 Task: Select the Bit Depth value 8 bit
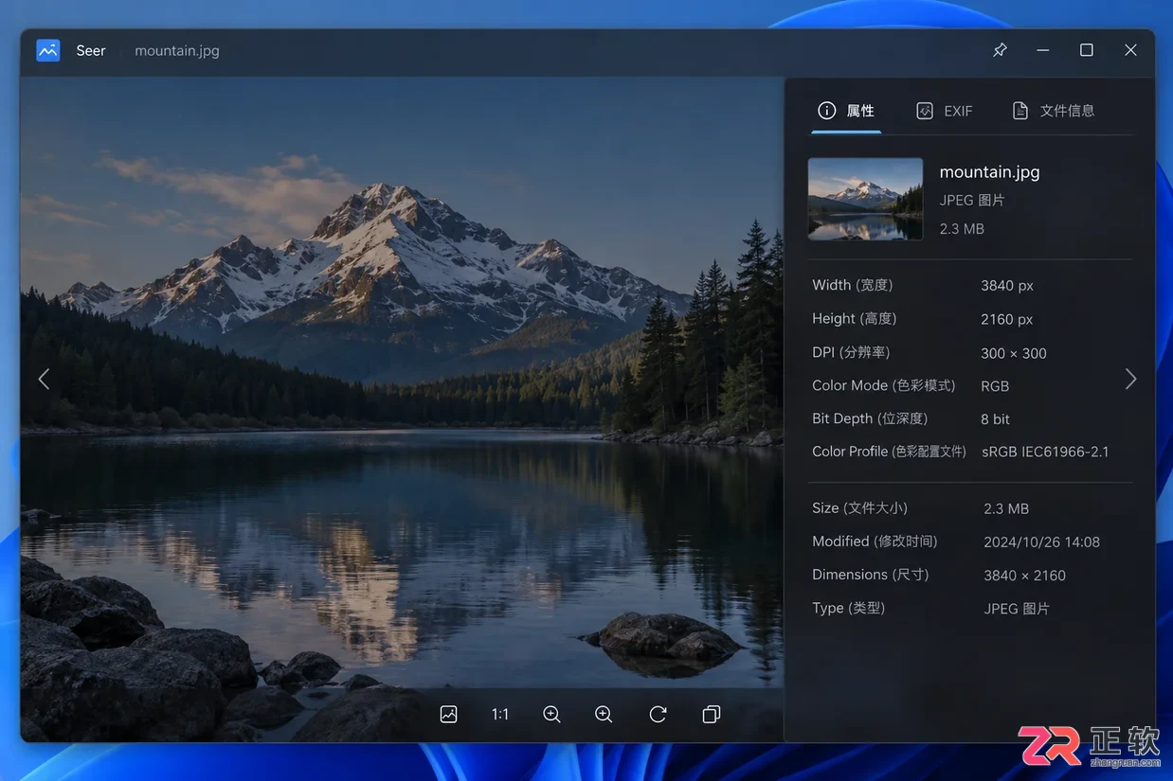coord(995,419)
